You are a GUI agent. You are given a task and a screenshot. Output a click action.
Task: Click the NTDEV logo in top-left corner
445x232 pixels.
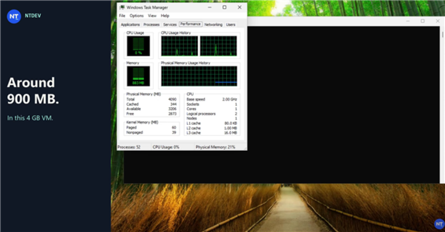(x=14, y=16)
